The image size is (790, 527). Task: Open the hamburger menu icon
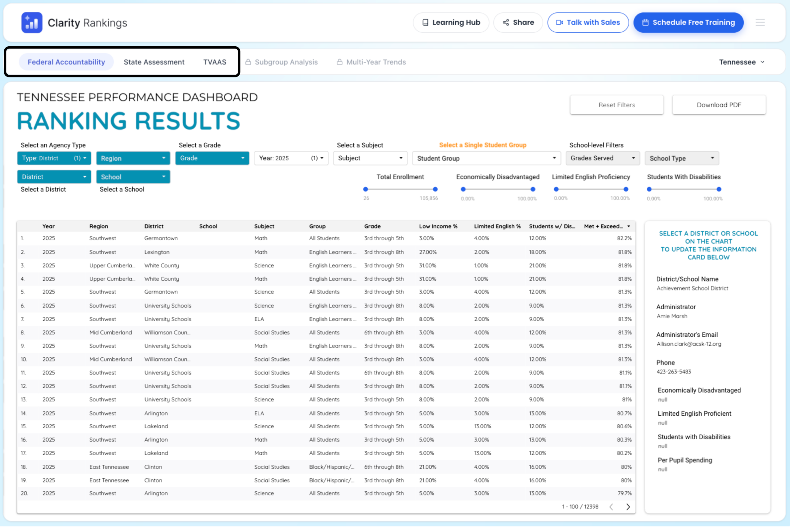tap(760, 23)
